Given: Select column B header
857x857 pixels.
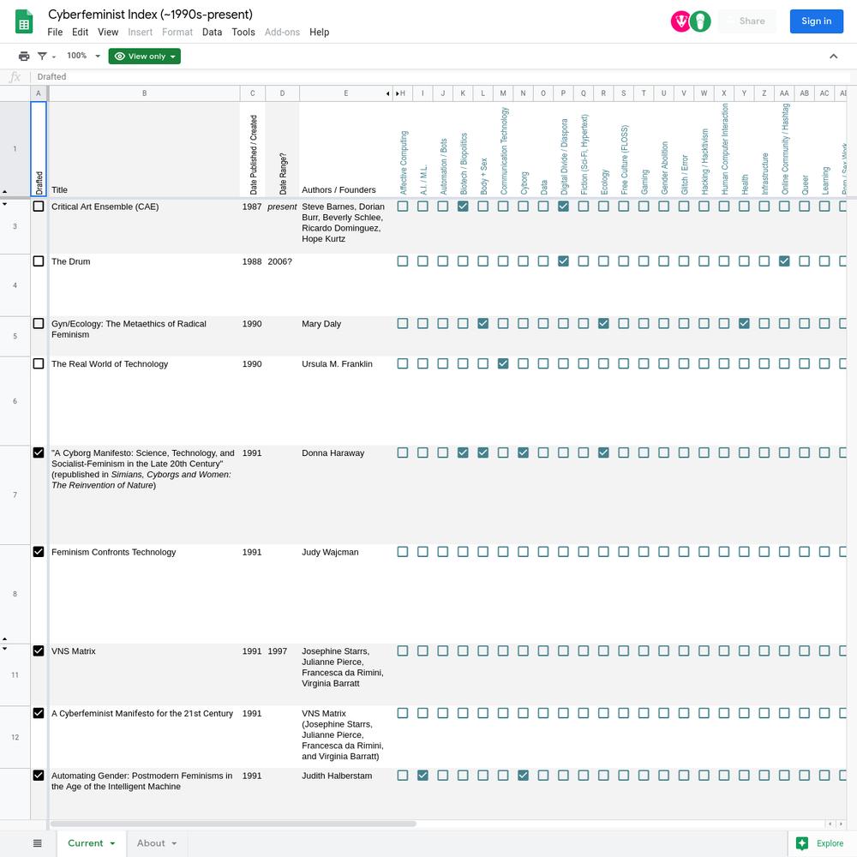Looking at the screenshot, I should 144,93.
